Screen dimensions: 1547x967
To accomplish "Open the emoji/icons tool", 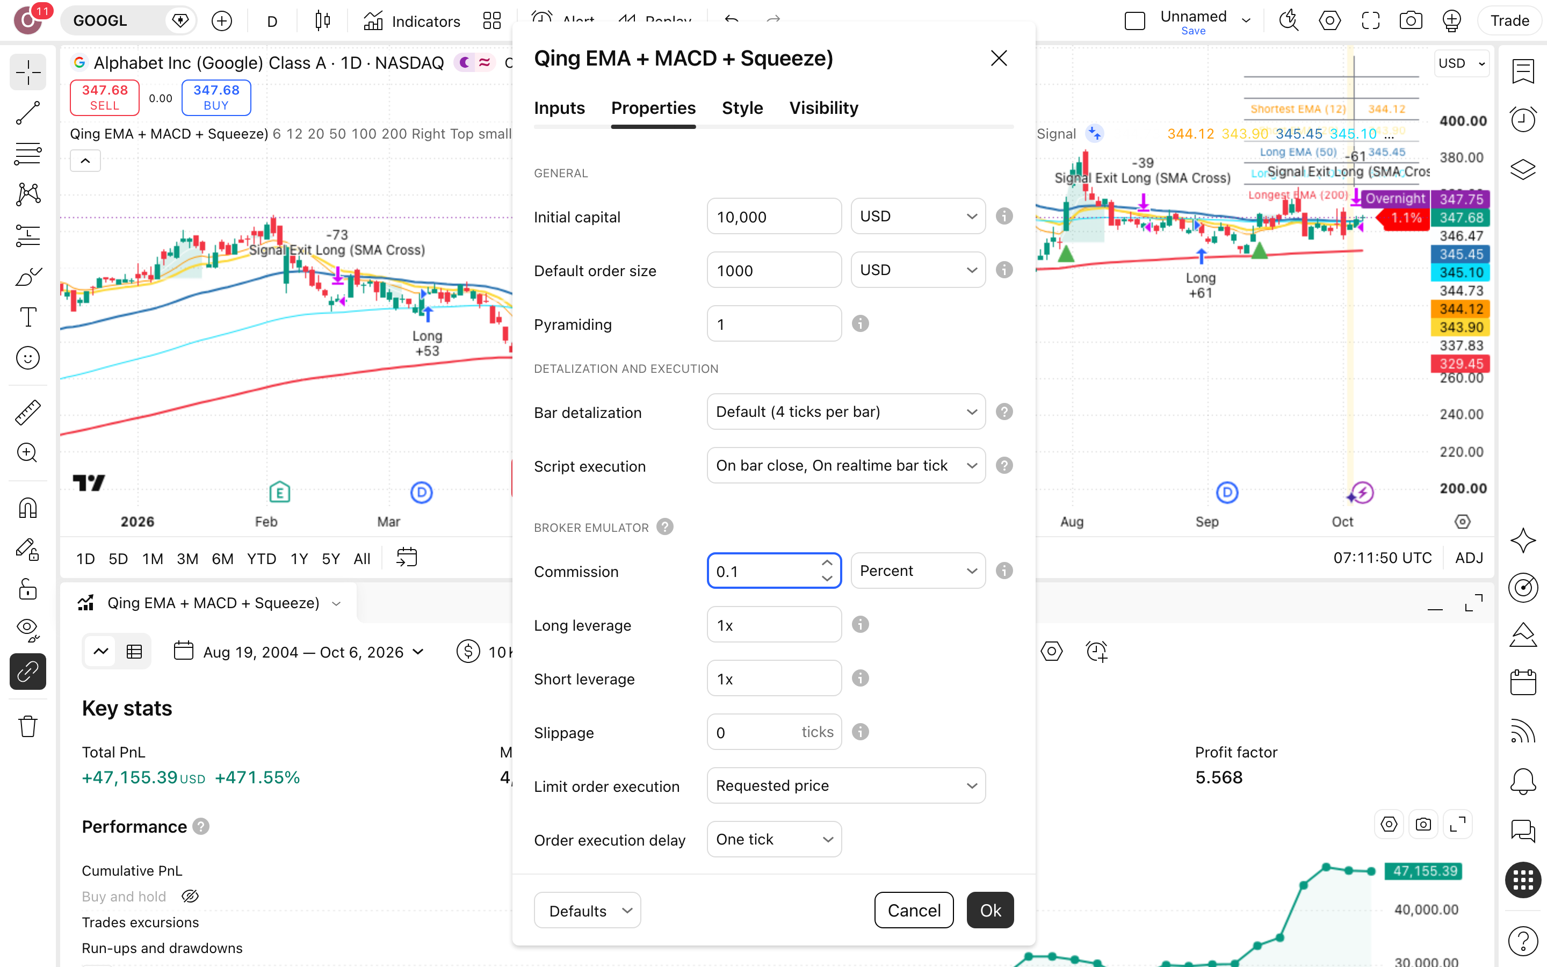I will 27,358.
